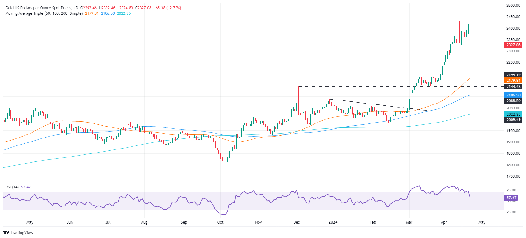Click the 75.00 tick on RSI axis
The width and height of the screenshot is (526, 238).
tap(511, 190)
